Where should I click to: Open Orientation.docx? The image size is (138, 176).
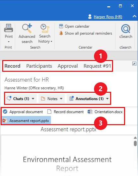pos(105,112)
